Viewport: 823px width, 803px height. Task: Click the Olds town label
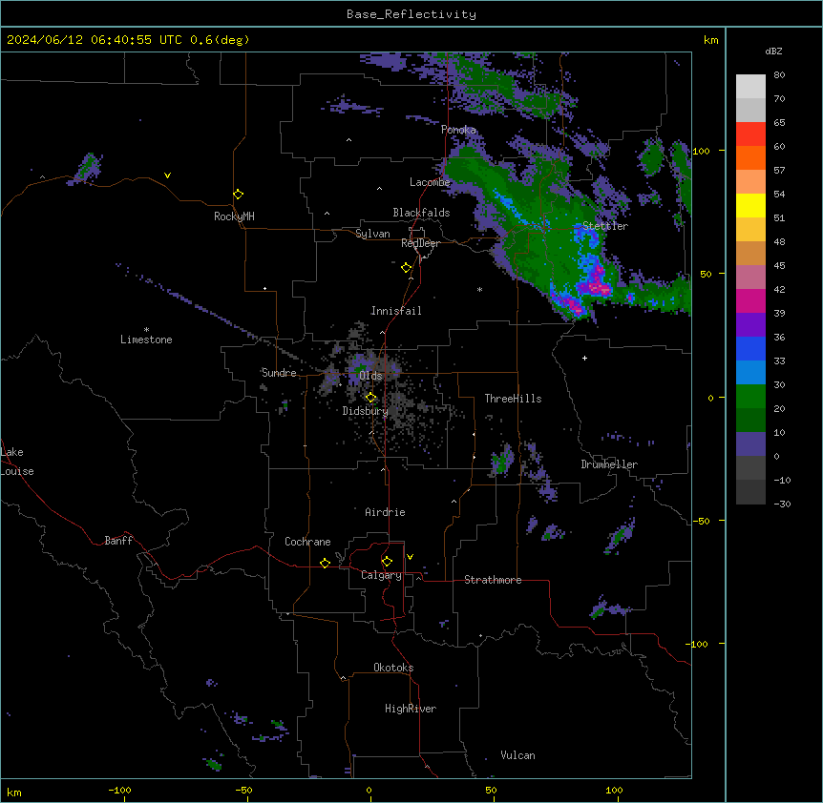coord(370,376)
